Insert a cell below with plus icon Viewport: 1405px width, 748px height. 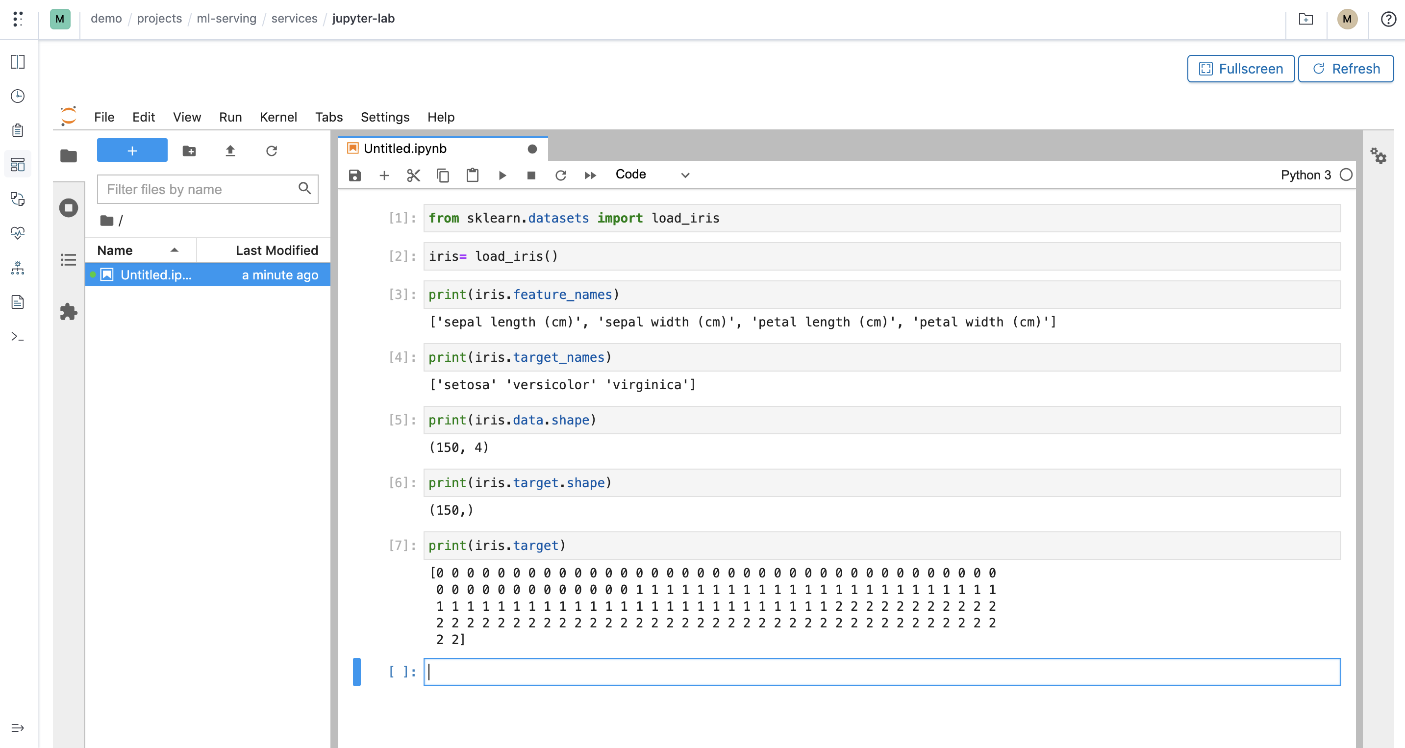(384, 175)
